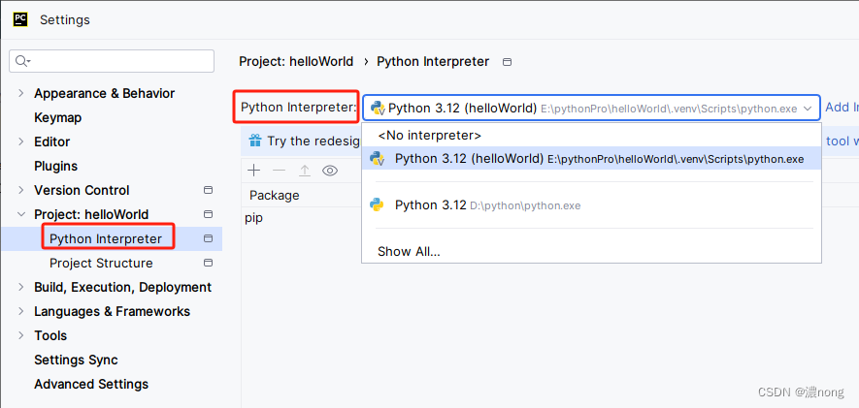Click the settings search field
The height and width of the screenshot is (408, 859).
112,61
